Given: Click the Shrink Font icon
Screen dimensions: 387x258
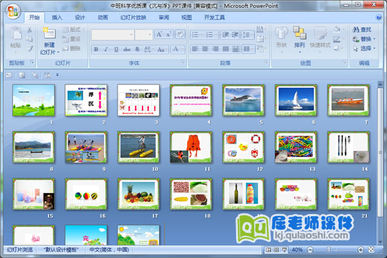Looking at the screenshot, I should 168,34.
